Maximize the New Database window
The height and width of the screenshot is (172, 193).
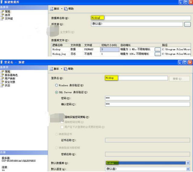[x=186, y=2]
